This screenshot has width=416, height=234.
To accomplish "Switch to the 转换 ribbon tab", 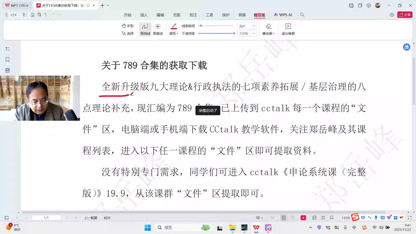I will coord(242,15).
